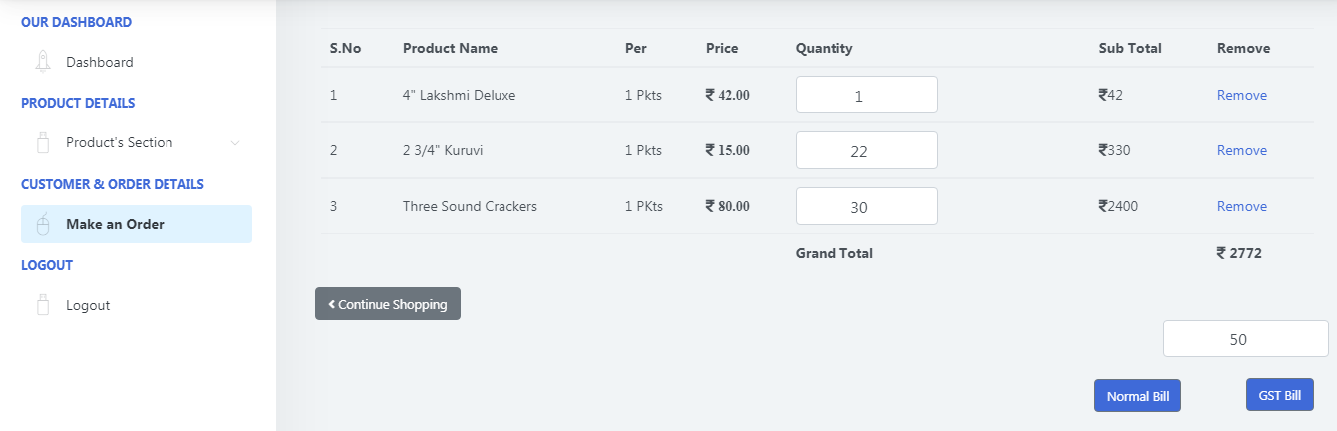
Task: Remove the 4" Lakshmi Deluxe item
Action: [x=1241, y=95]
